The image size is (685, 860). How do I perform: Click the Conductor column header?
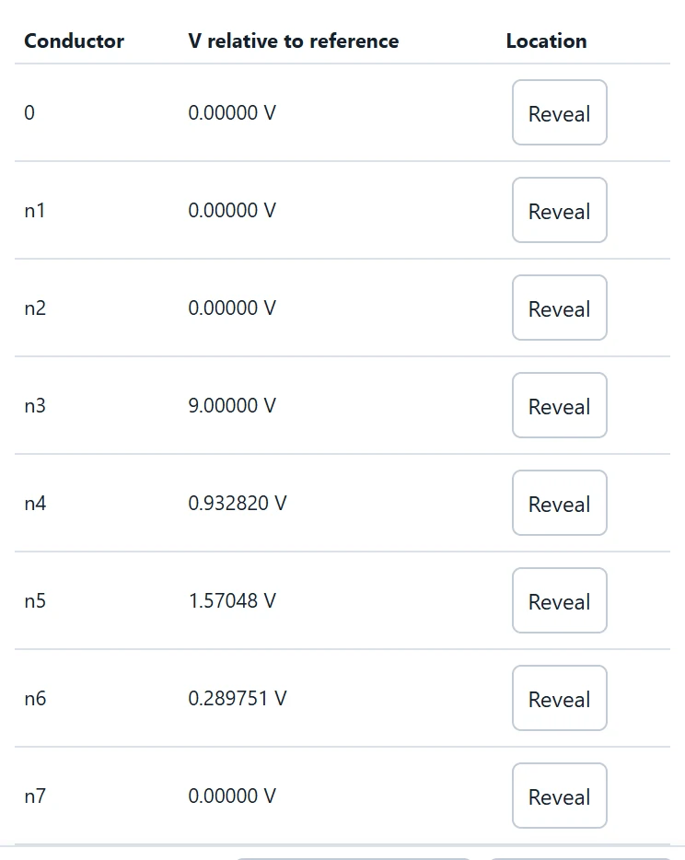pos(74,41)
